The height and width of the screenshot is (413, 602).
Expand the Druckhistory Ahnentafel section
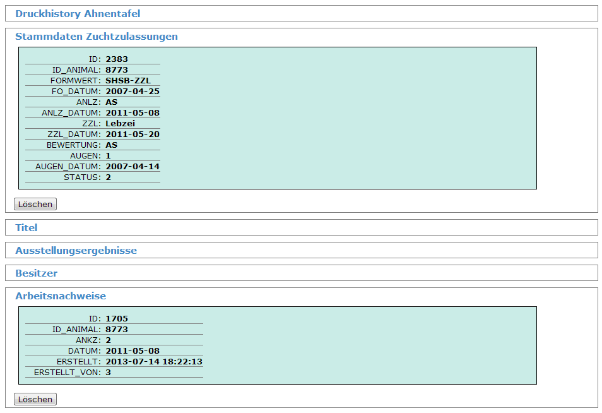click(78, 14)
